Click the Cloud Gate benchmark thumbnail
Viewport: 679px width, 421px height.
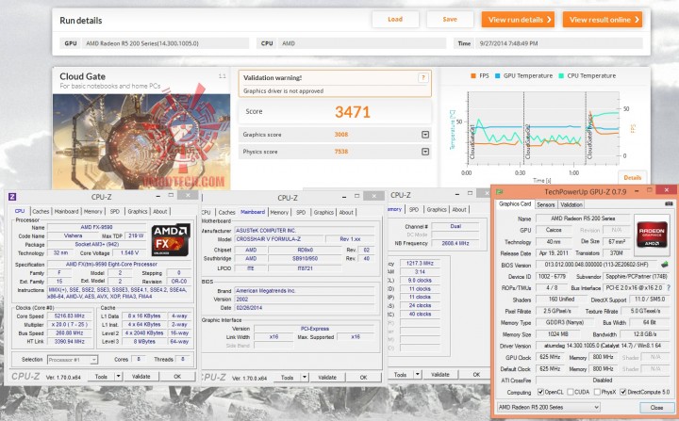[141, 141]
